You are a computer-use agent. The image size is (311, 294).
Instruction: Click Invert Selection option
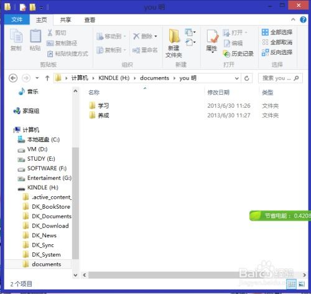pos(277,52)
